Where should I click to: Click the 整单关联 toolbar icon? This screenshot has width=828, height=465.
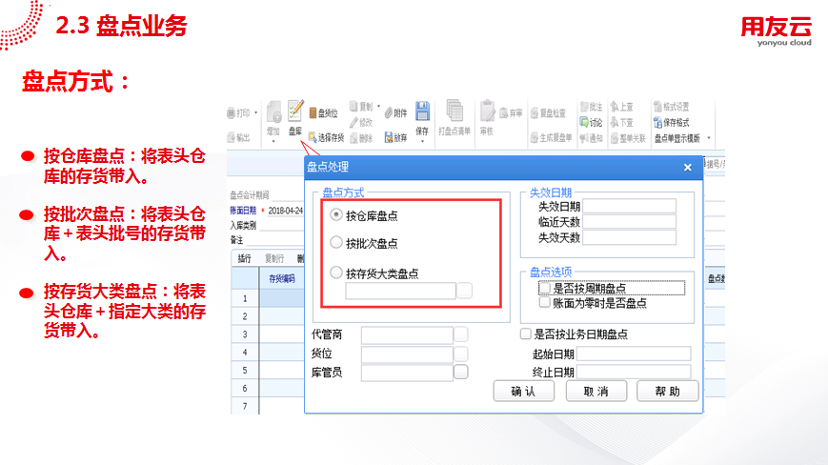615,138
